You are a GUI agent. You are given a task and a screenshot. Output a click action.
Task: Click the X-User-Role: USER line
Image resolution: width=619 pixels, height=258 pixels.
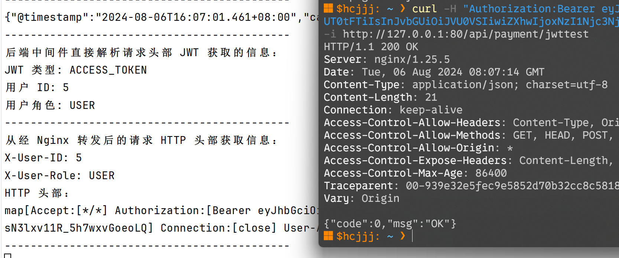click(59, 175)
